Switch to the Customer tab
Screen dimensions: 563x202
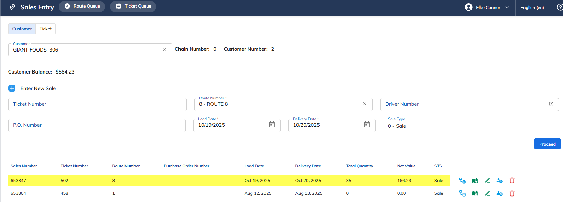pos(22,29)
